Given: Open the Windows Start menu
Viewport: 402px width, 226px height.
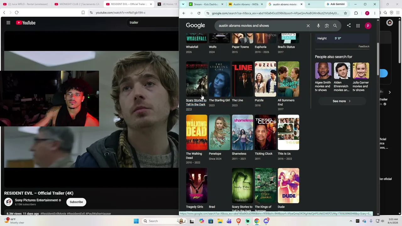Looking at the screenshot, I should [136, 221].
